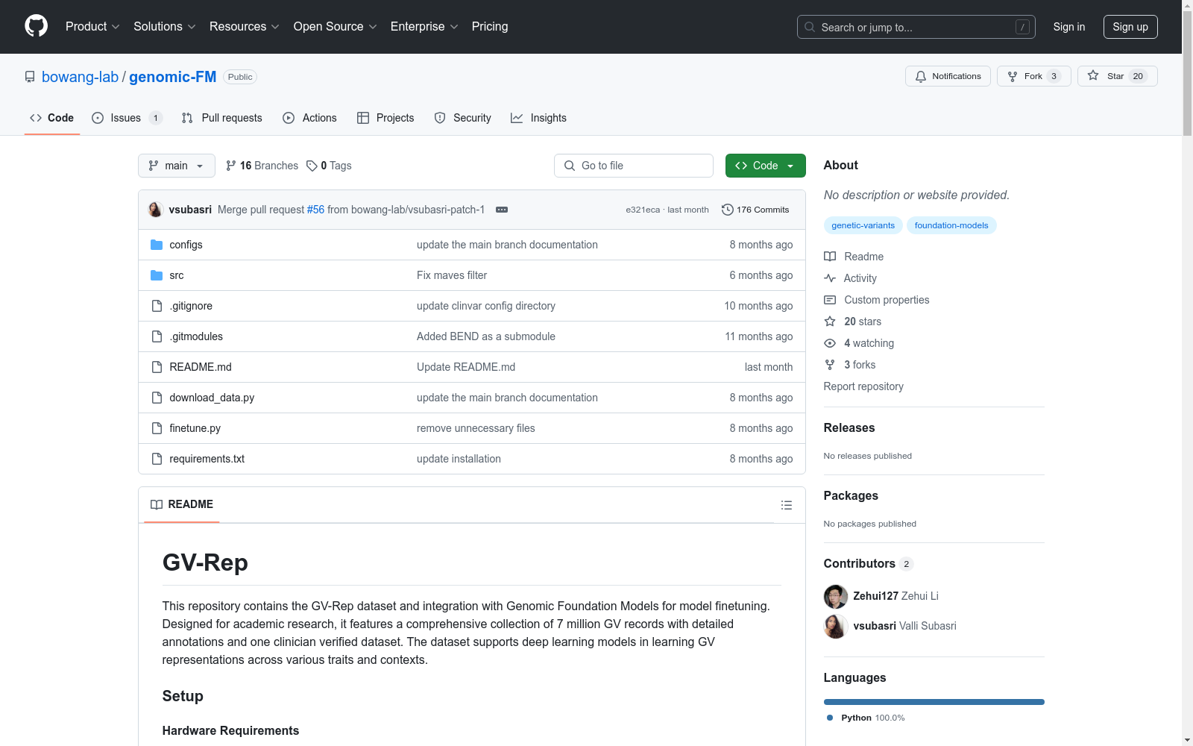Open the .gitignore file
This screenshot has width=1193, height=746.
click(x=191, y=306)
